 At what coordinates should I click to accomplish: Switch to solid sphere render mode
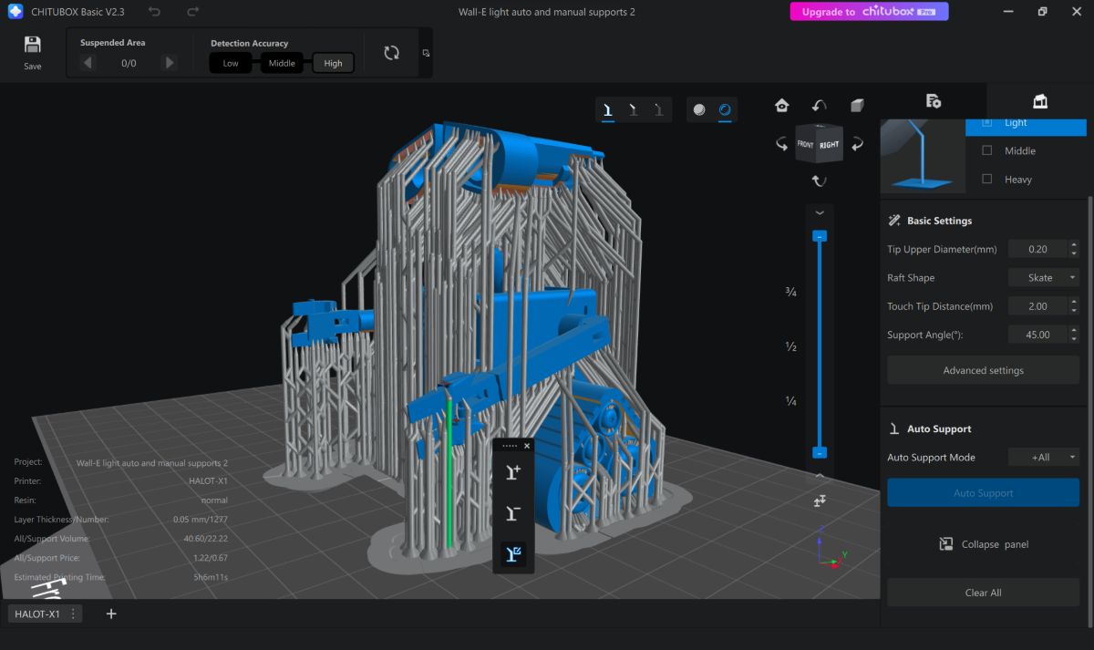pos(699,109)
